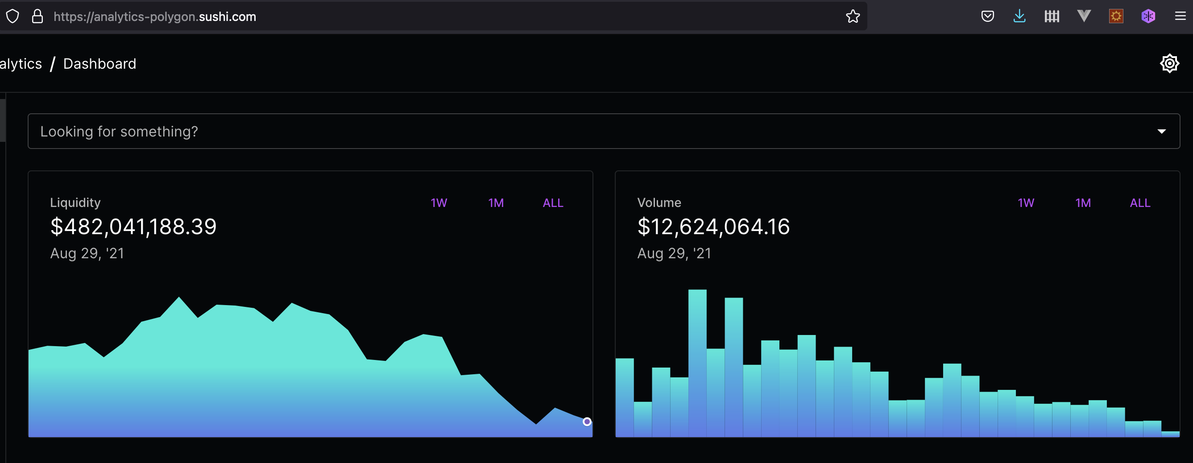Click the Liquidity chart endpoint marker
Viewport: 1193px width, 463px height.
tap(587, 422)
